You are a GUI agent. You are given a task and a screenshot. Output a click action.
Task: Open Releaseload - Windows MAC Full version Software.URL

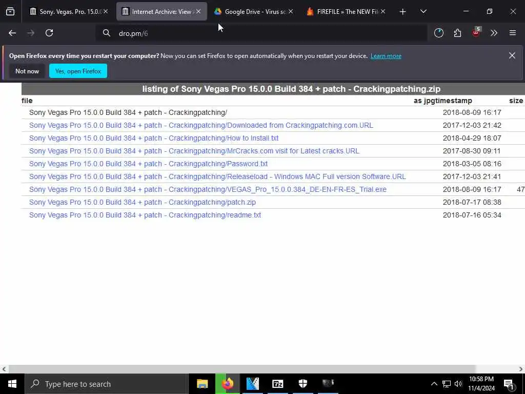[217, 176]
